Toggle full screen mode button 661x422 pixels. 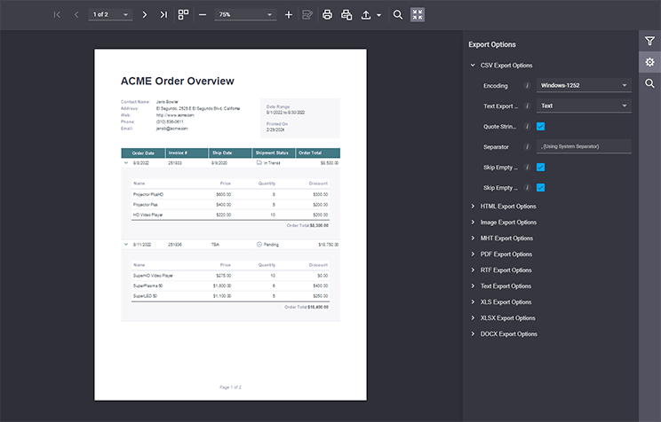418,15
